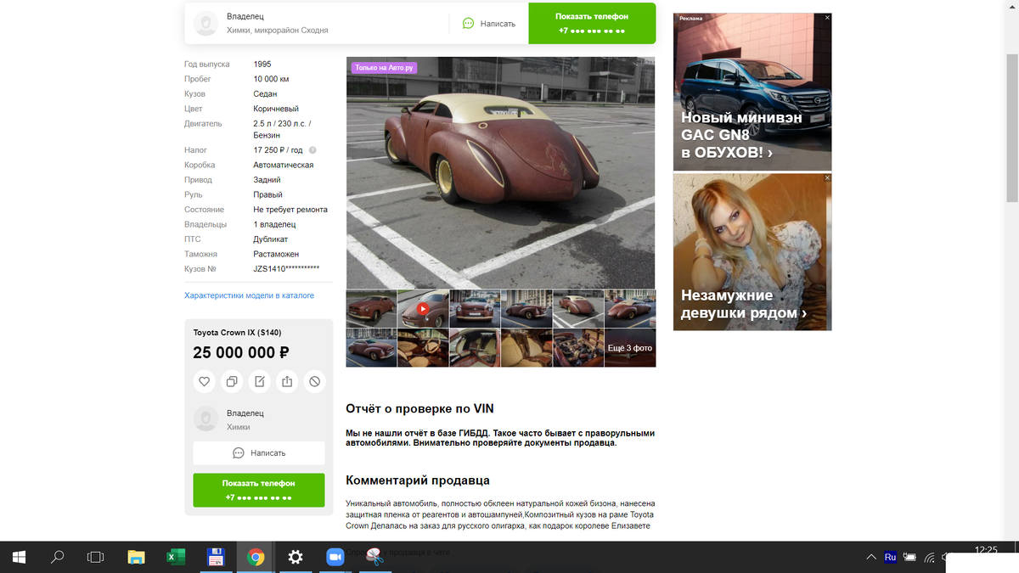Open the floppy disk app on taskbar
This screenshot has height=573, width=1019.
click(216, 557)
